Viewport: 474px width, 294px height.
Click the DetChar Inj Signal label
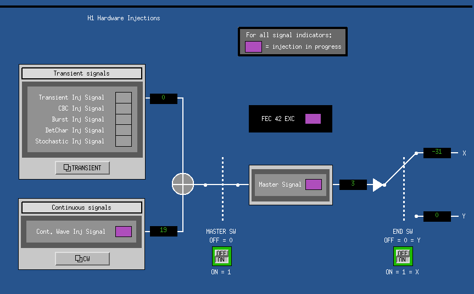[x=75, y=130]
